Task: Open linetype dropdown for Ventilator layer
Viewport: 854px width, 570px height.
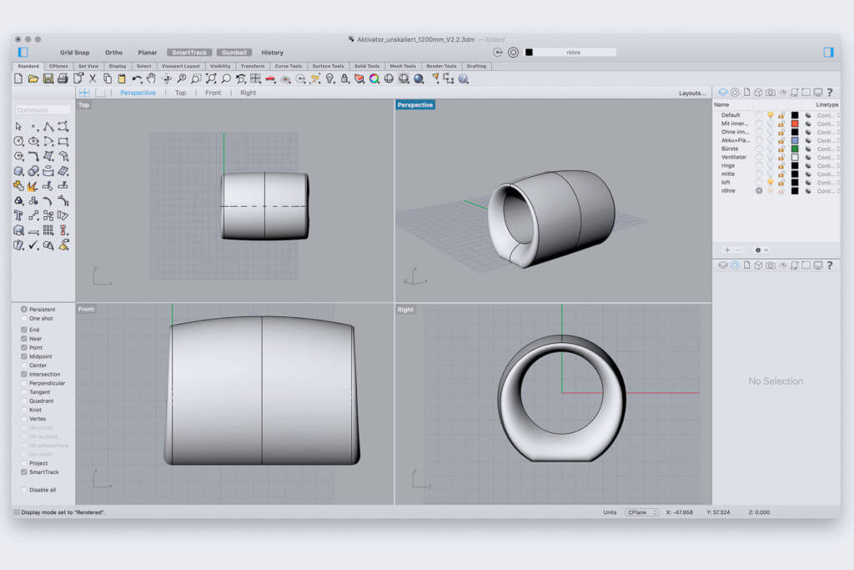Action: pyautogui.click(x=828, y=158)
